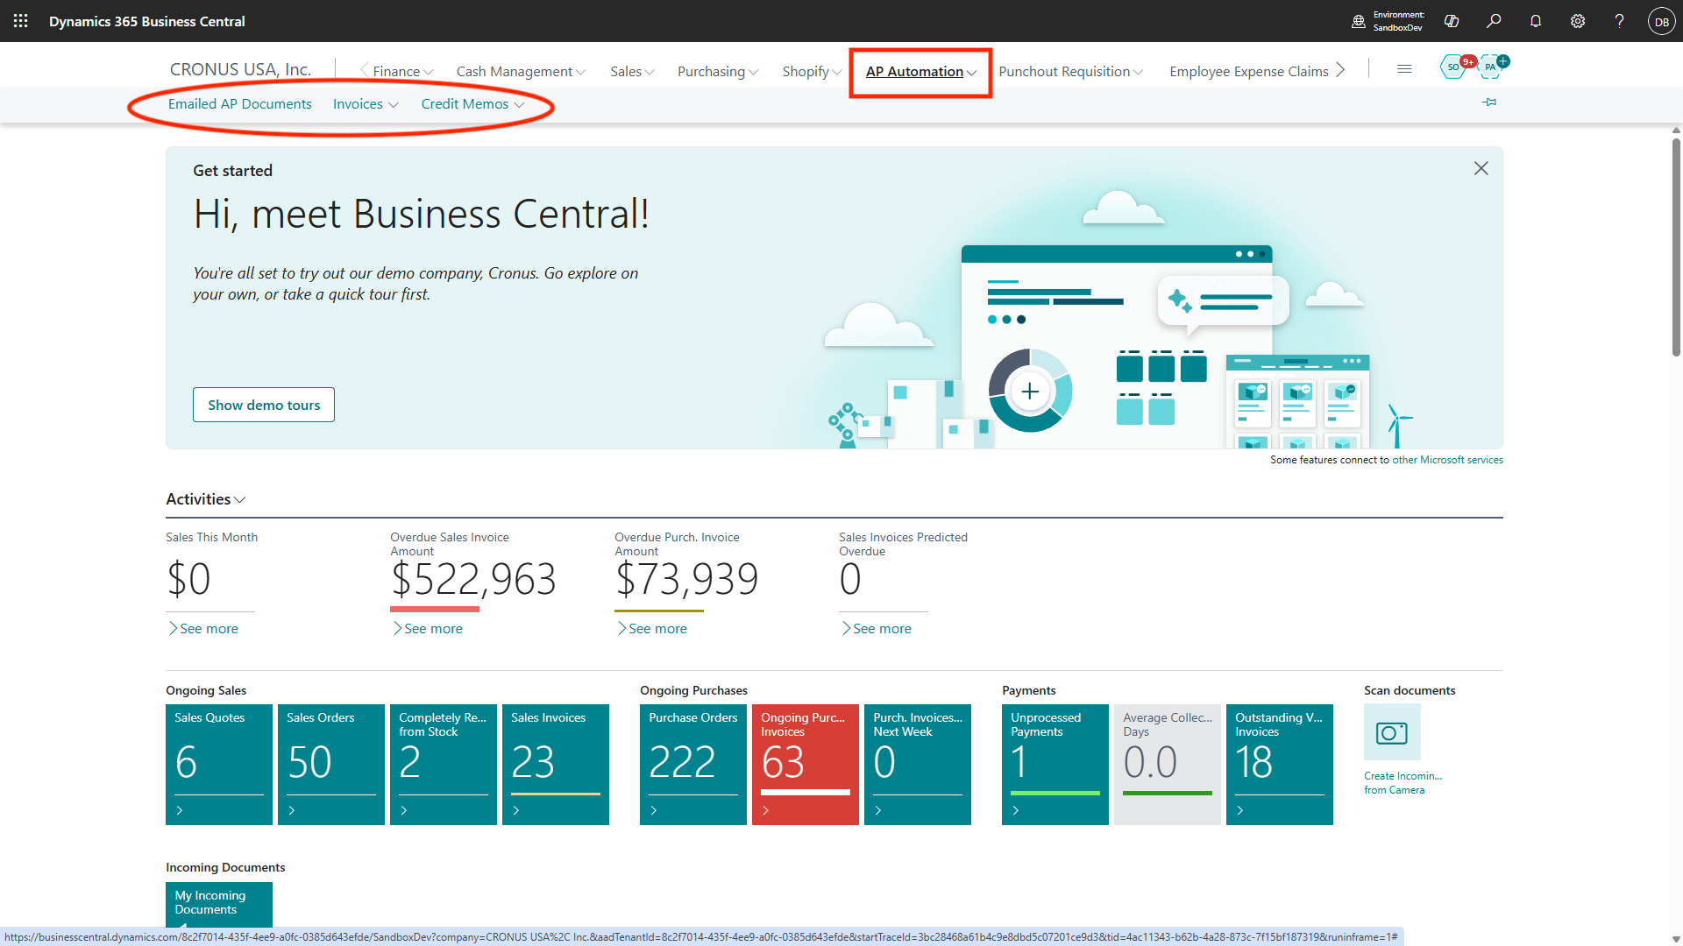Viewport: 1683px width, 946px height.
Task: Close the Get started banner
Action: click(1481, 168)
